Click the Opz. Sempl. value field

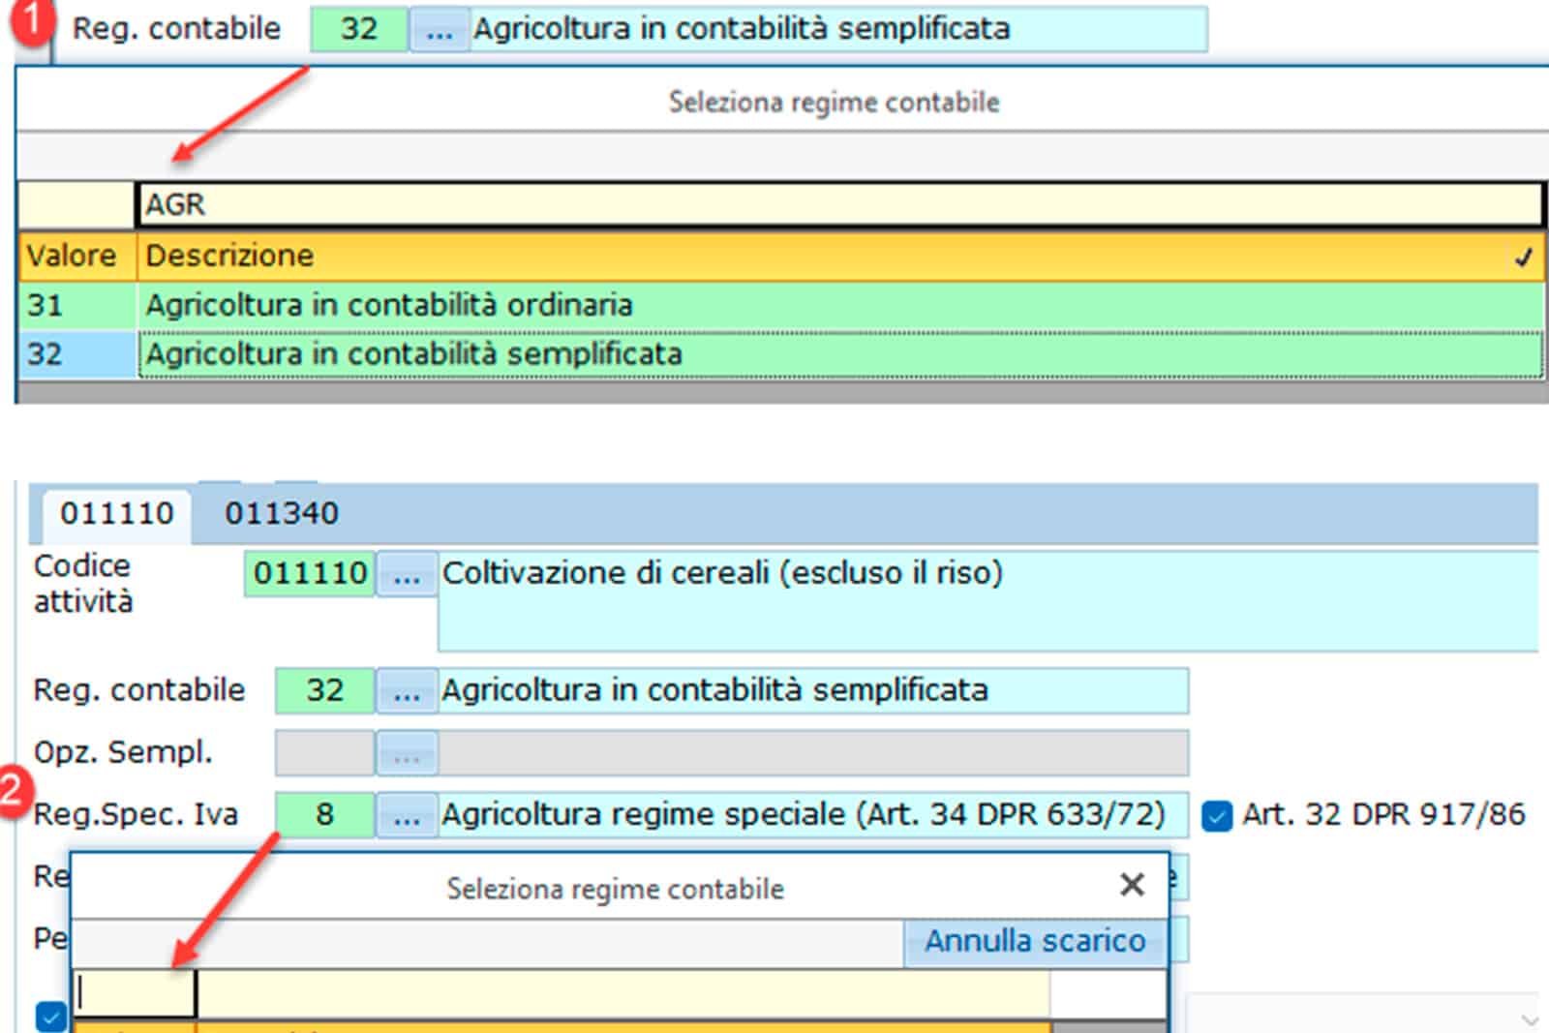pyautogui.click(x=324, y=753)
